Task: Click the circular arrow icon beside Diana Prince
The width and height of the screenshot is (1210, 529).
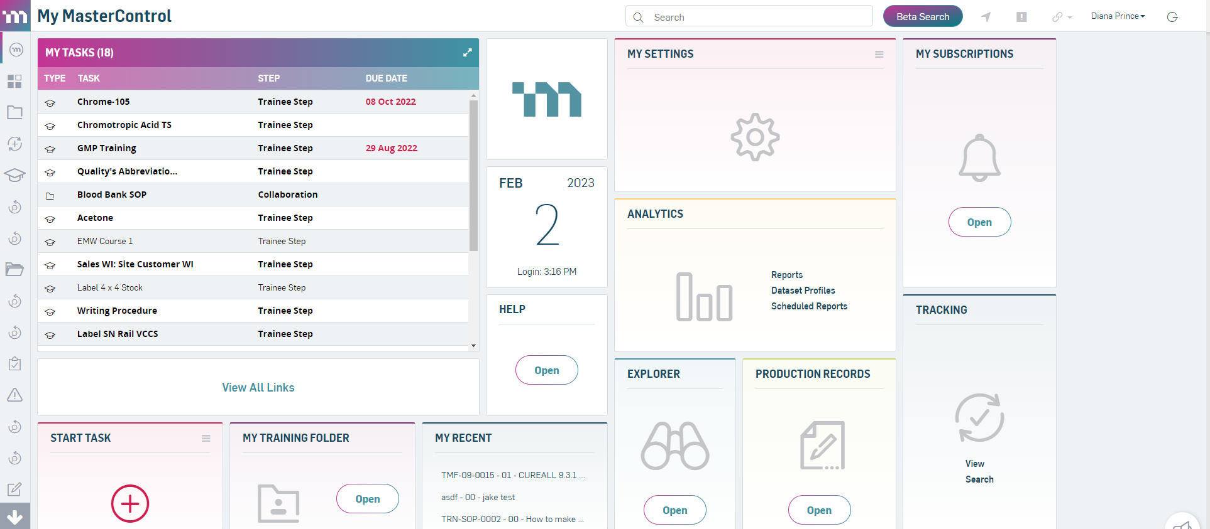Action: click(1172, 17)
